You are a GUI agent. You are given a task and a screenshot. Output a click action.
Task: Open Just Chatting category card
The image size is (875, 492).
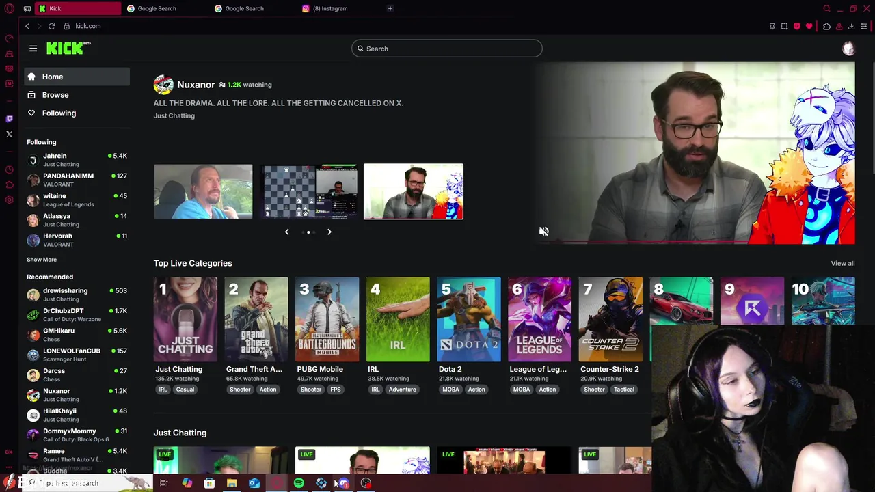click(x=185, y=319)
